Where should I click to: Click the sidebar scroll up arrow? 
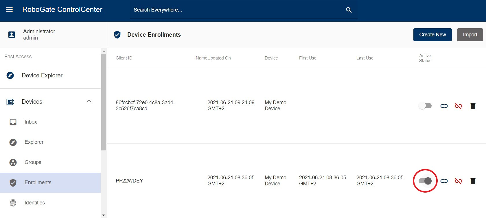click(104, 51)
